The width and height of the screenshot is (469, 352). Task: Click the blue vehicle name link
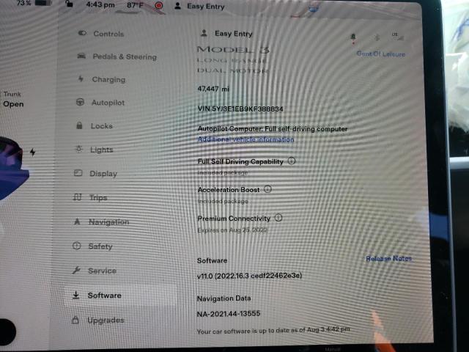pos(381,54)
